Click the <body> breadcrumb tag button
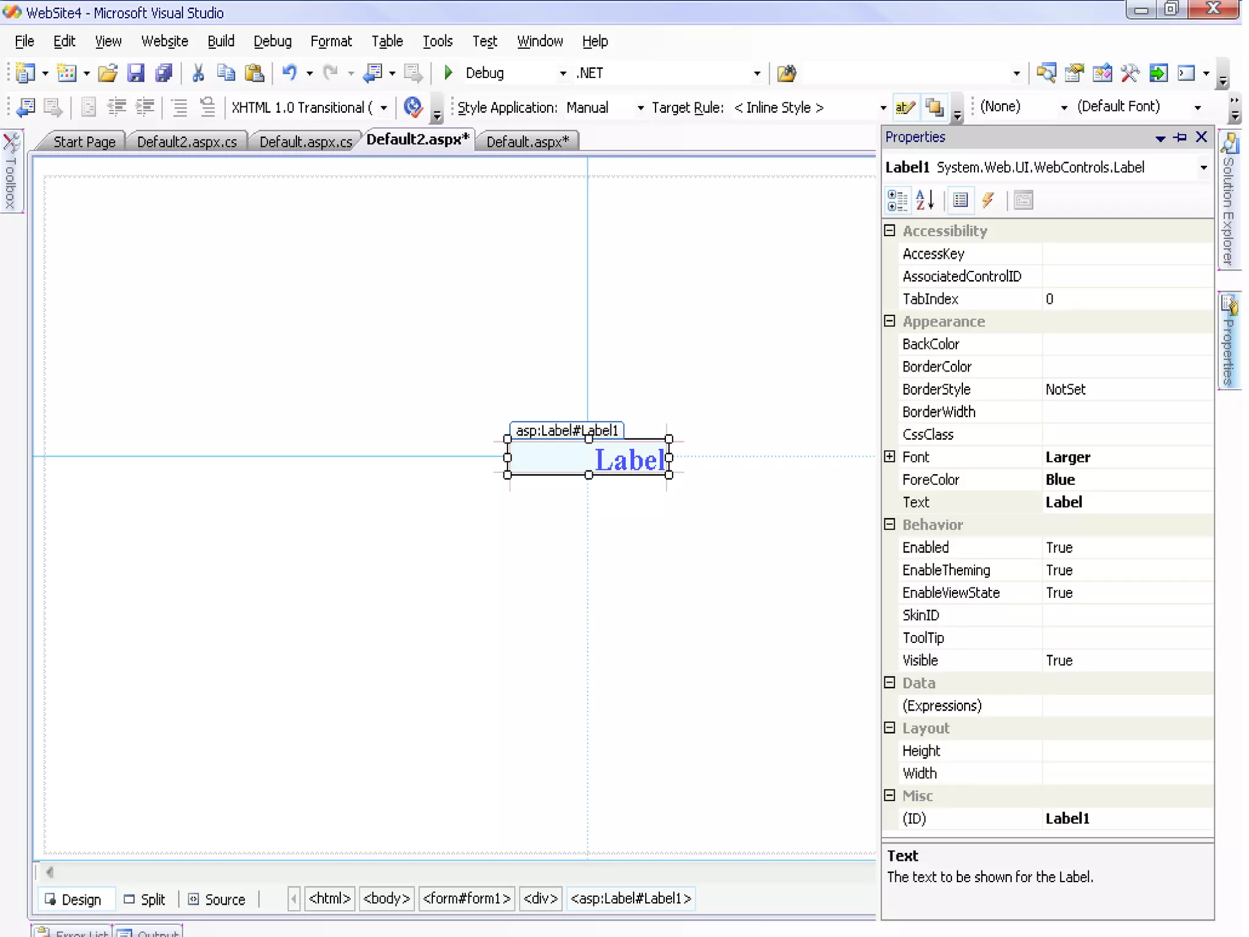The width and height of the screenshot is (1249, 937). [386, 899]
